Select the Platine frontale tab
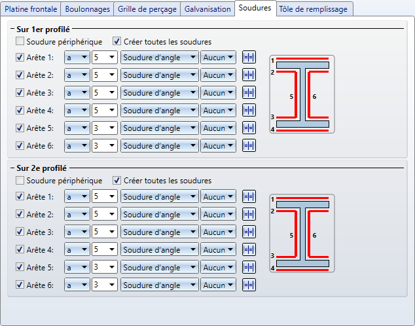The width and height of the screenshot is (415, 326). pos(31,9)
